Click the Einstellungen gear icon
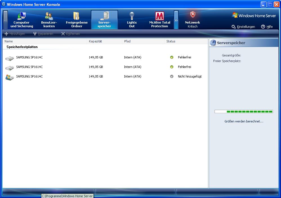 pos(233,27)
